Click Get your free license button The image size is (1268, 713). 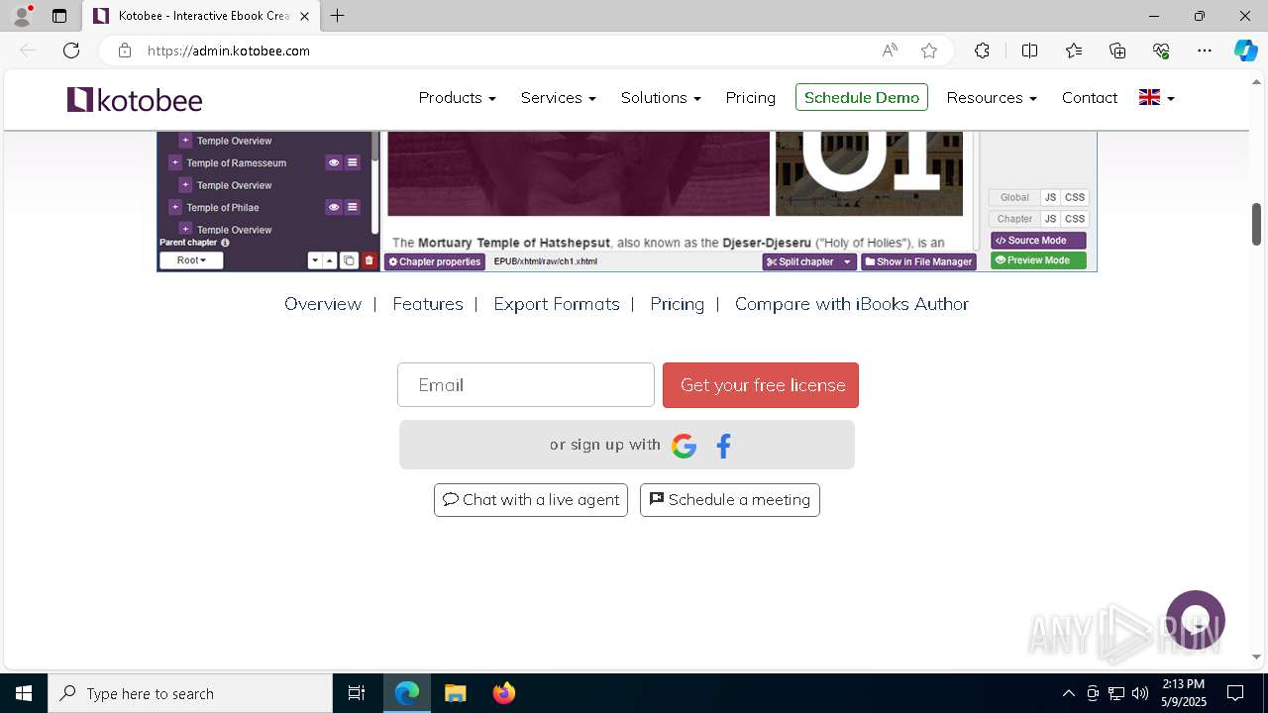coord(761,385)
